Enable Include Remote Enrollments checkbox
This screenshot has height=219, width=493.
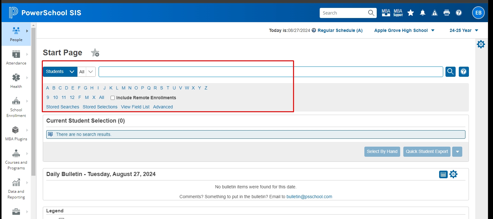(x=112, y=98)
